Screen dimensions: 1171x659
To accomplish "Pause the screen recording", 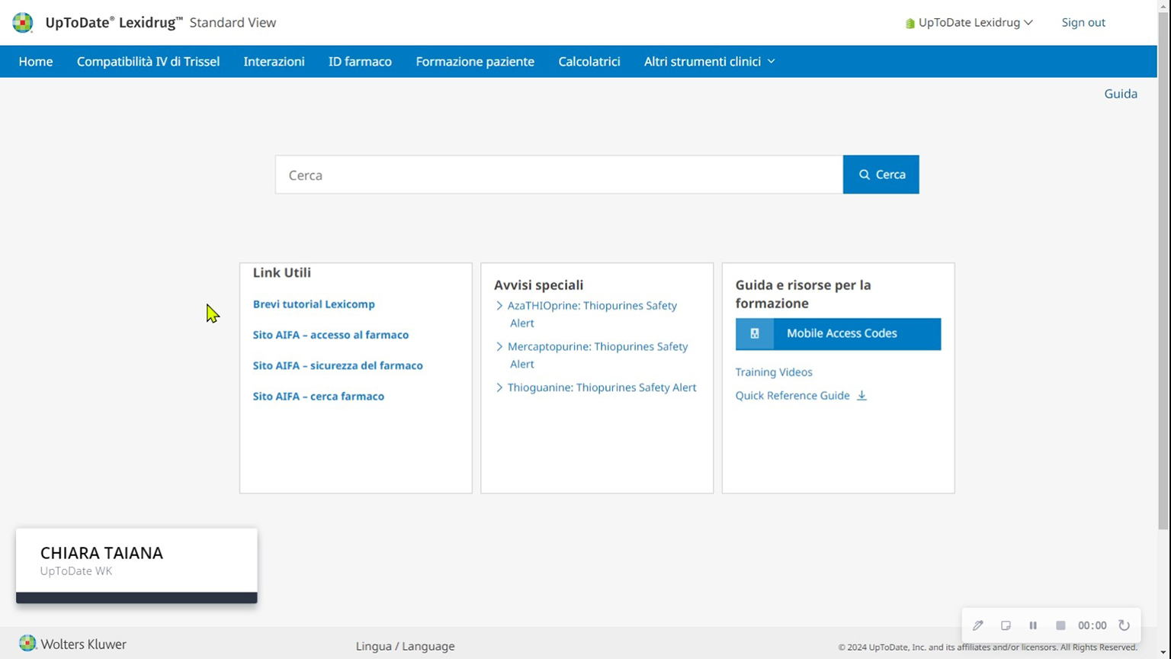I will [x=1033, y=625].
